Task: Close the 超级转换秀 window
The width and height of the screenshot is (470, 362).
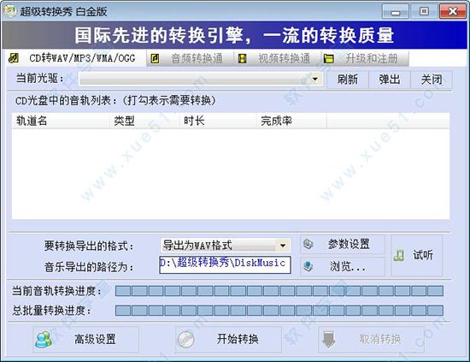Action: pos(453,12)
